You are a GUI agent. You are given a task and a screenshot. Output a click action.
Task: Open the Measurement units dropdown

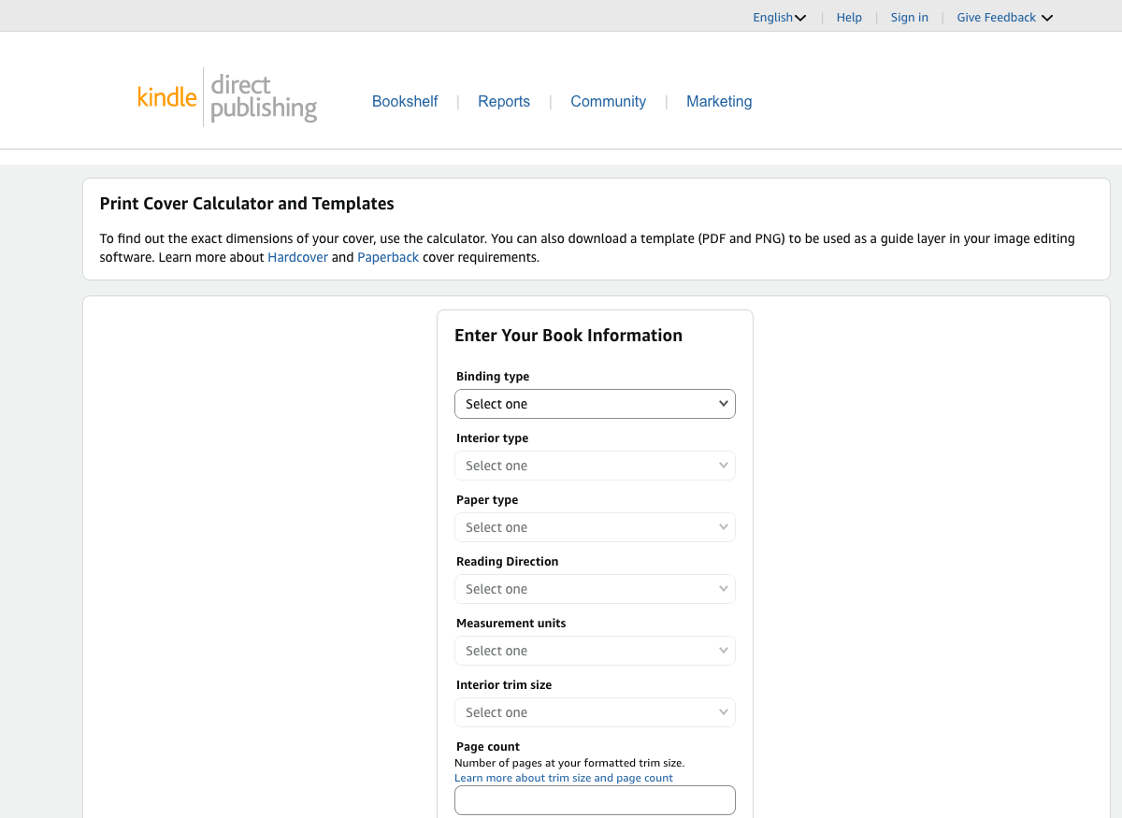pos(595,651)
